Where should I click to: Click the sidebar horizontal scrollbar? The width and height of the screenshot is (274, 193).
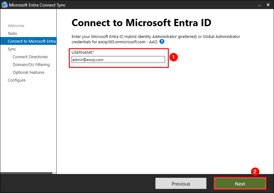pos(26,173)
